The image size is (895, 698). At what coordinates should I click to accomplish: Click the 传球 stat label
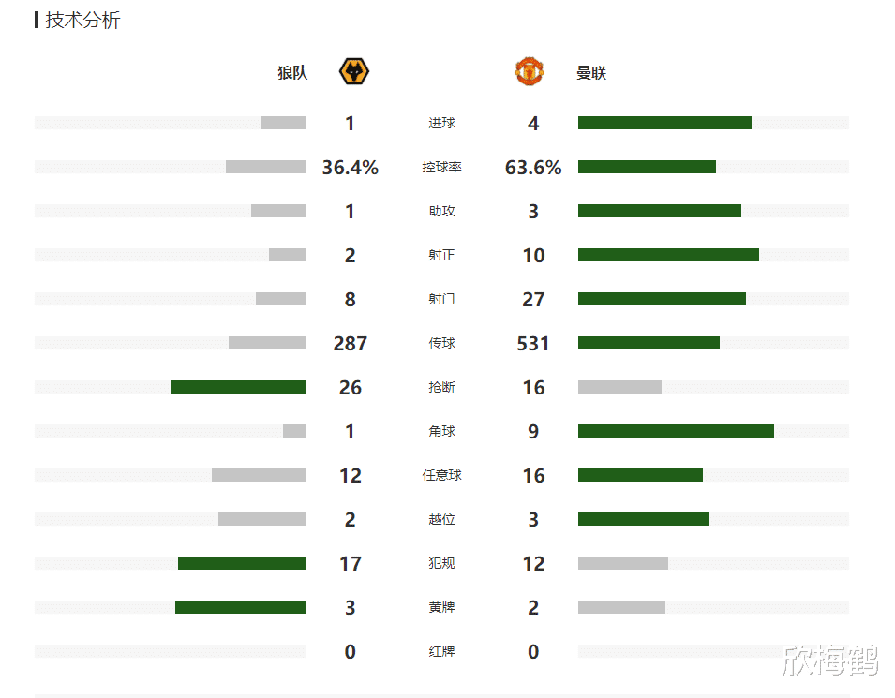click(441, 344)
